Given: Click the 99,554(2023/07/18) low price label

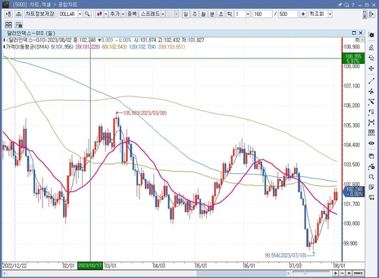Looking at the screenshot, I should (286, 255).
